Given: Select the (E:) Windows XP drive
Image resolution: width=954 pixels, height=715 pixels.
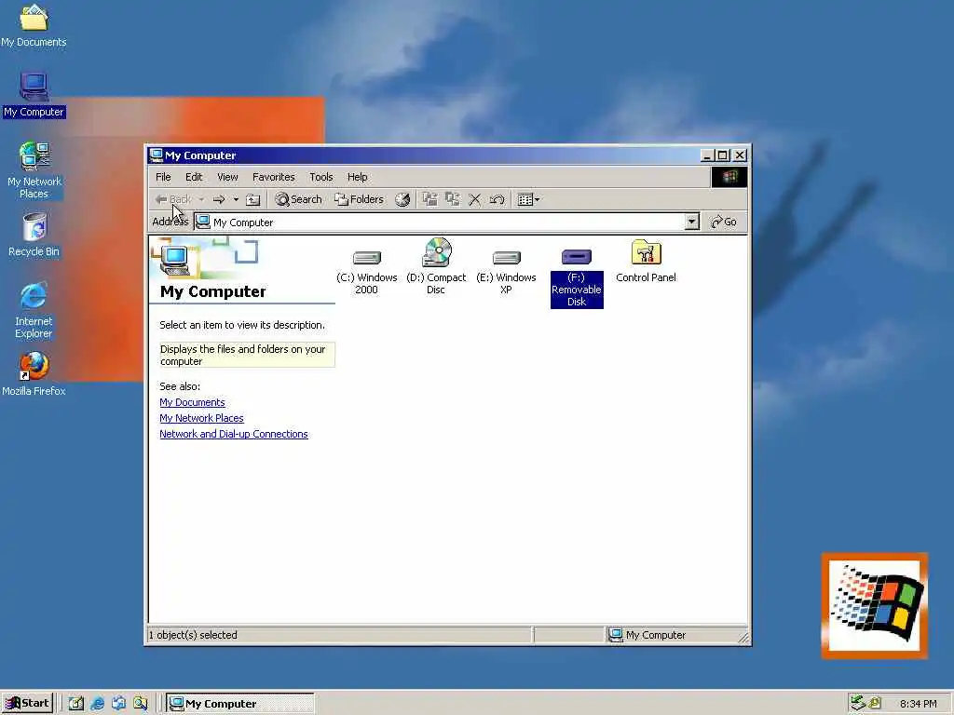Looking at the screenshot, I should [x=506, y=271].
